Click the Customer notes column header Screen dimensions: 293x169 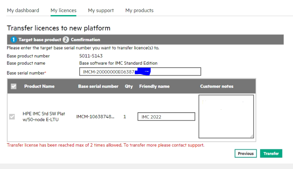click(217, 86)
